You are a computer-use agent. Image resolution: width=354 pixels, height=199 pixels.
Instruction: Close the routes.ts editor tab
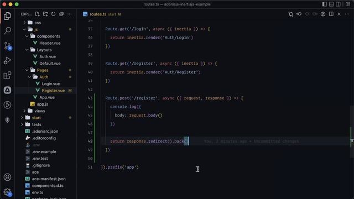pos(339,14)
